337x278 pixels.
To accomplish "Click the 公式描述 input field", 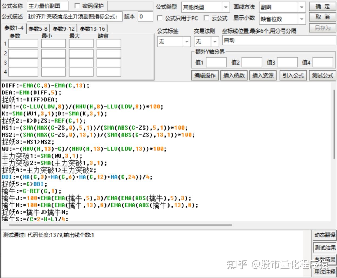I will 75,17.
